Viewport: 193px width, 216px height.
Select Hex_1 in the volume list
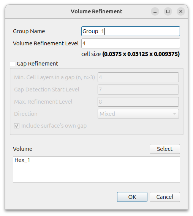pyautogui.click(x=22, y=160)
